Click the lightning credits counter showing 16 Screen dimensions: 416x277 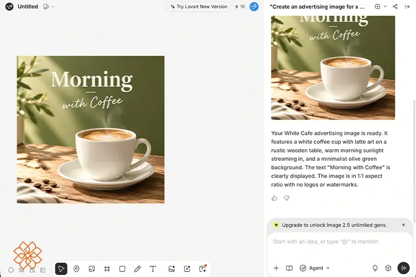(x=240, y=7)
